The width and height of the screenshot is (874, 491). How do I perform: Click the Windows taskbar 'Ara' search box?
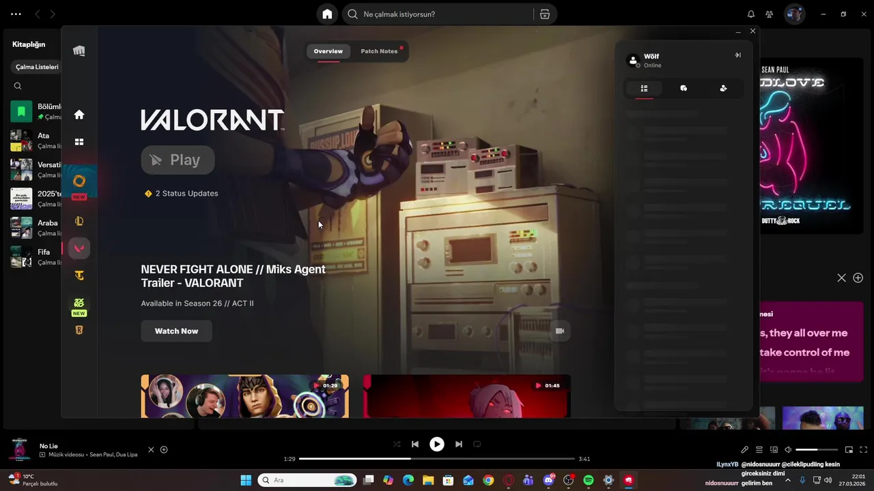click(x=307, y=480)
